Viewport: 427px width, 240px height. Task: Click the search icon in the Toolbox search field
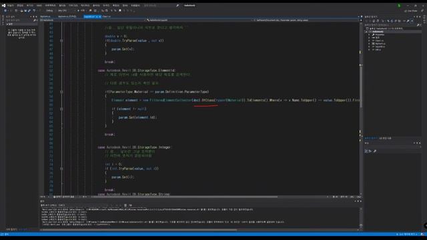click(x=35, y=20)
